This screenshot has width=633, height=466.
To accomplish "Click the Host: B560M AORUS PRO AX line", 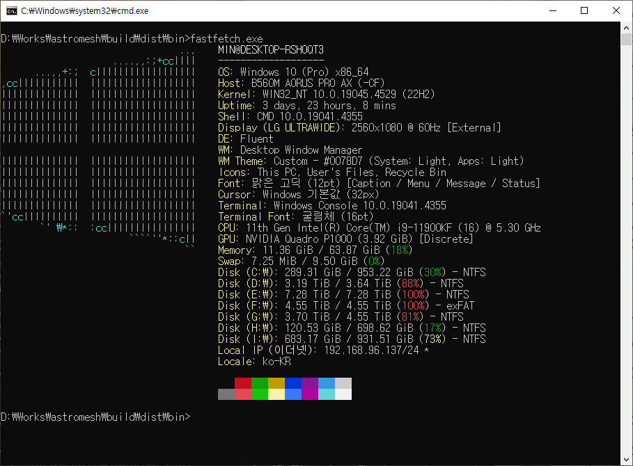I will (x=301, y=83).
